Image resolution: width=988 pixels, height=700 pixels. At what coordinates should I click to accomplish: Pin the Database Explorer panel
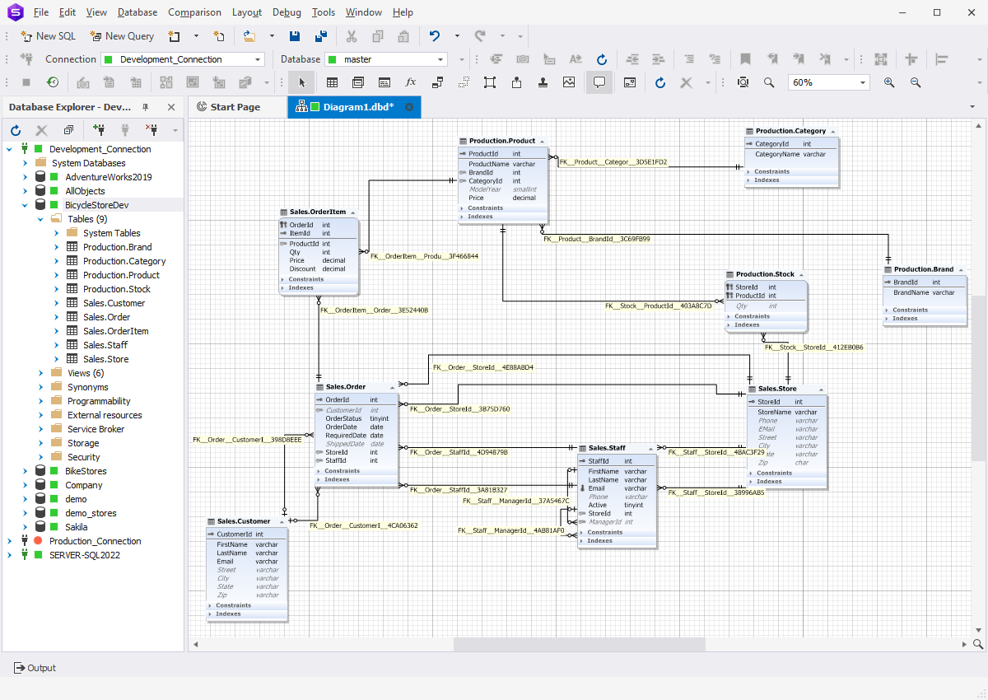point(146,107)
